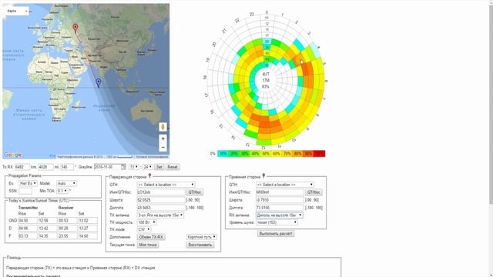Screen dimensions: 493x277
Task: Open the Короткий путь path dropdown
Action: (x=201, y=237)
